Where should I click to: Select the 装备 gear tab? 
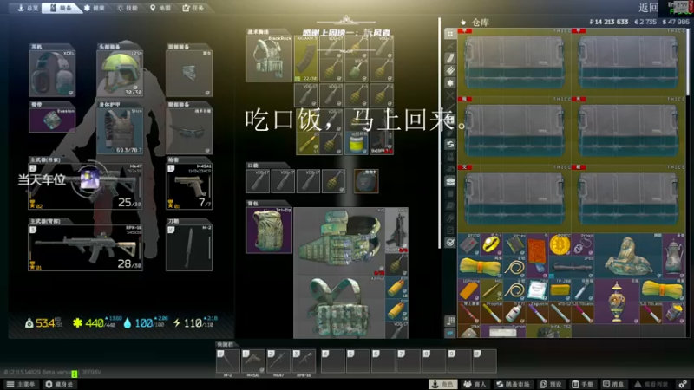(61, 8)
